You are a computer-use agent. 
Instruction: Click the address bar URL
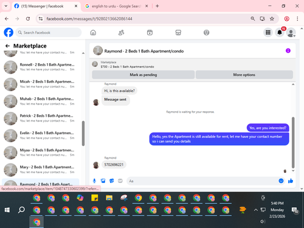(89, 19)
